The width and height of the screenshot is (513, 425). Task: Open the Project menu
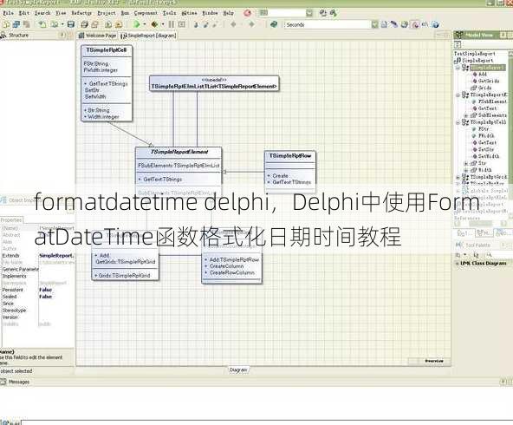[107, 13]
